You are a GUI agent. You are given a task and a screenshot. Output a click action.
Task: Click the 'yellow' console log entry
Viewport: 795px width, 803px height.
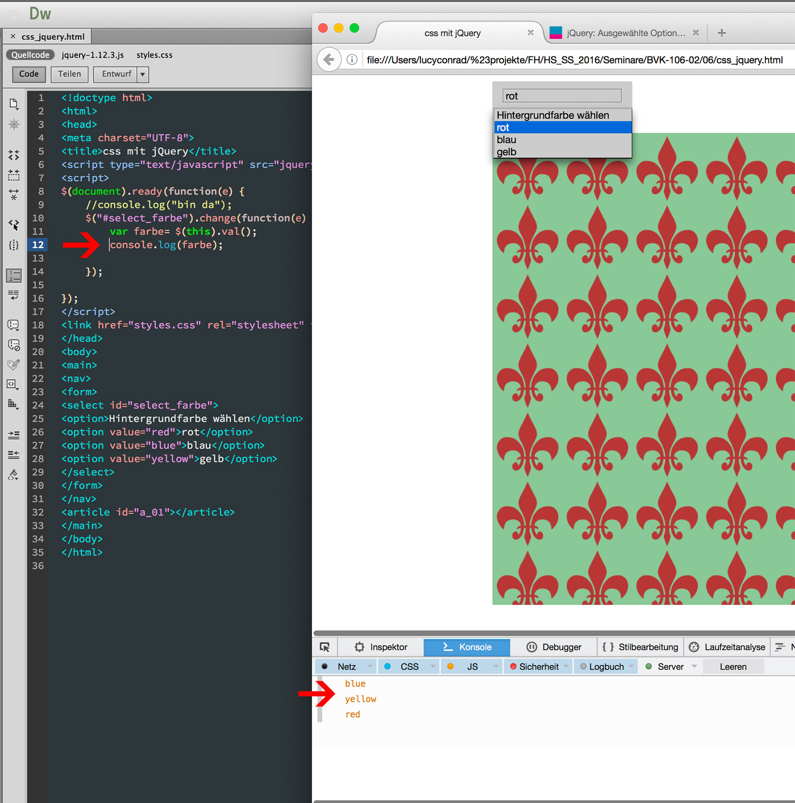(361, 699)
